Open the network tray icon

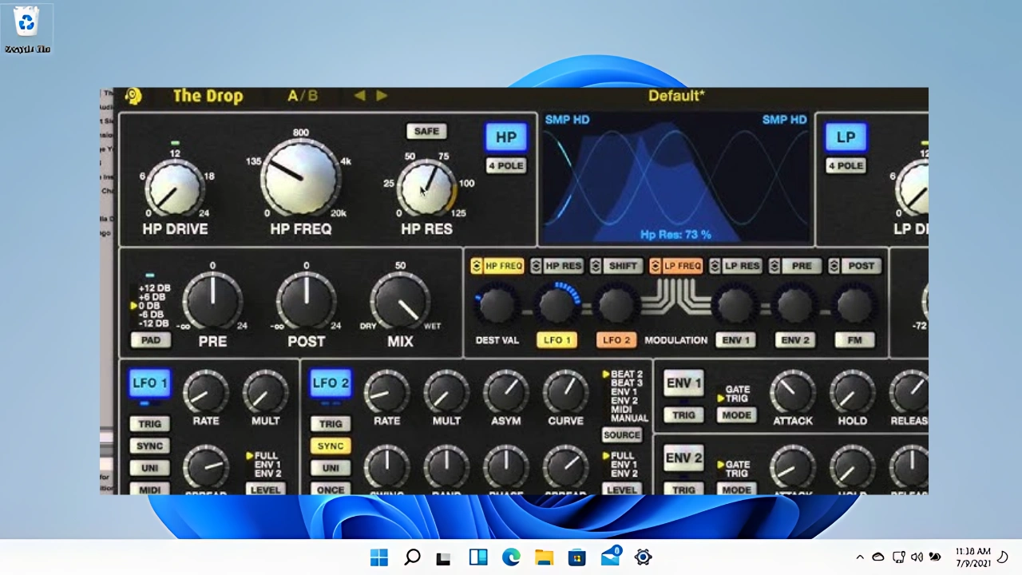[x=898, y=557]
